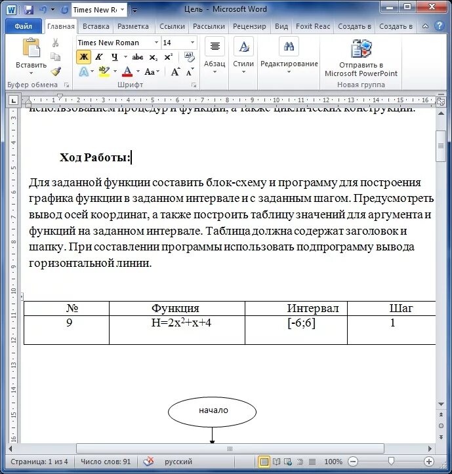452x474 pixels.
Task: Click the Copy icon
Action: [x=55, y=57]
